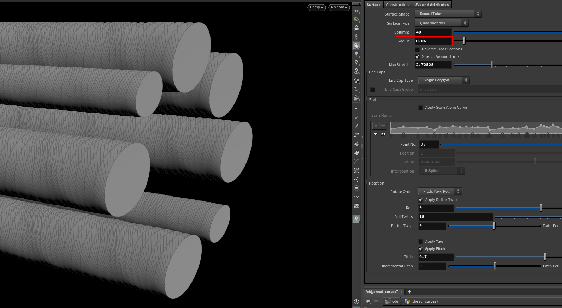Click the info icon at viewport bottom
Viewport: 562px width, 308px height.
pyautogui.click(x=356, y=302)
